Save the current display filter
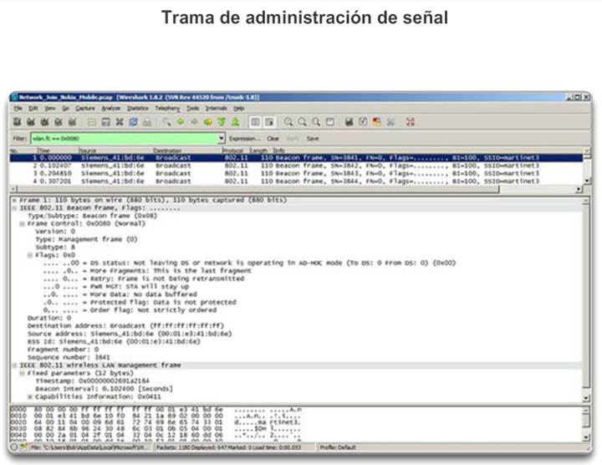 [313, 139]
